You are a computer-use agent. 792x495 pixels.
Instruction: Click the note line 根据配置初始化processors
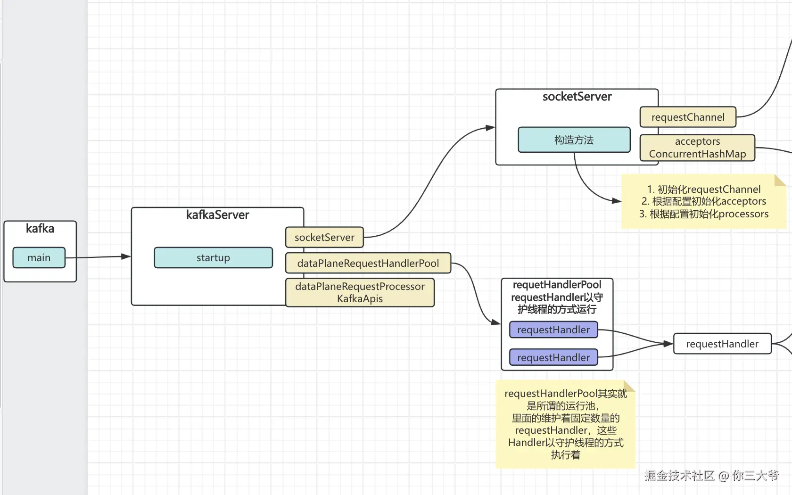704,214
